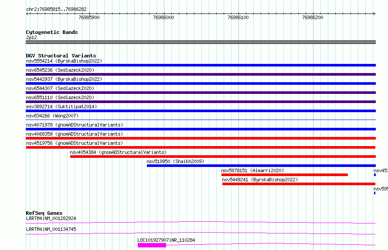Click the DGV Structural Variants track title
The height and width of the screenshot is (250, 388).
pyautogui.click(x=61, y=56)
